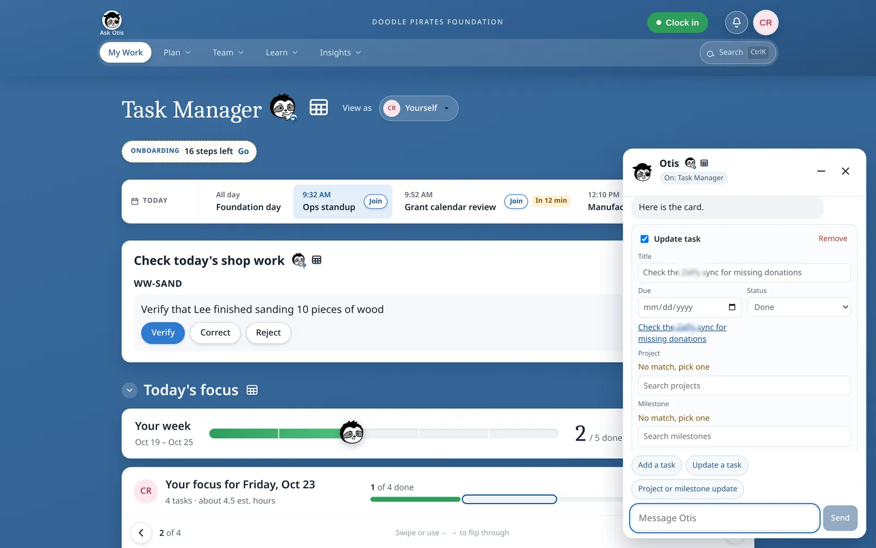876x548 pixels.
Task: Click search magnifier icon in nav bar
Action: click(x=711, y=53)
